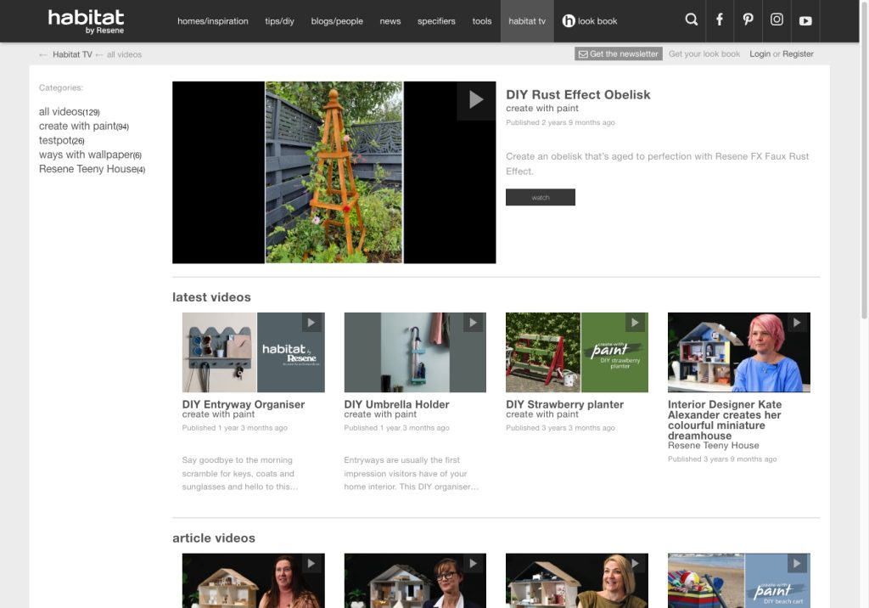Open the Login link
Image resolution: width=869 pixels, height=608 pixels.
pos(760,54)
